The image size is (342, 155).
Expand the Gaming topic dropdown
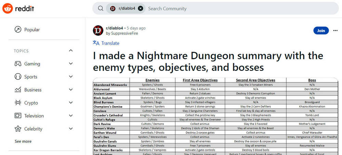(71, 64)
